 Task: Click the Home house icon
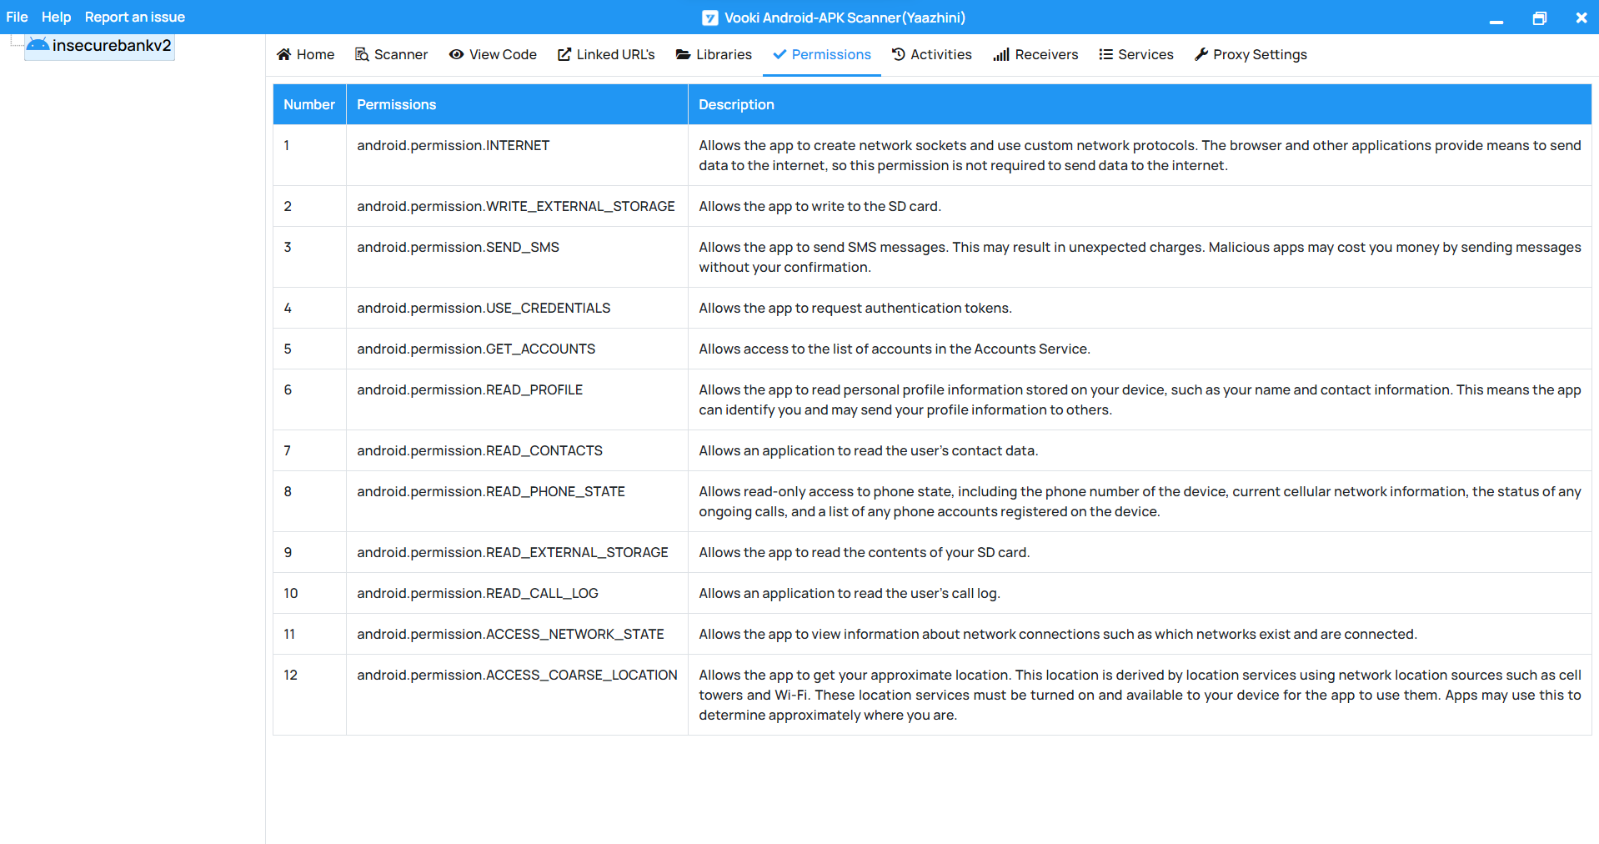(x=284, y=54)
